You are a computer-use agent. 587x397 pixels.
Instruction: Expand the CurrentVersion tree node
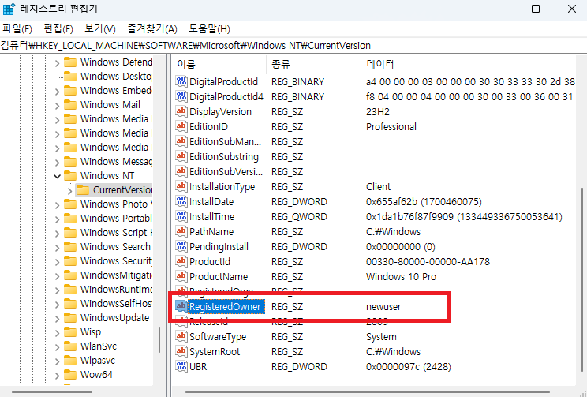[x=69, y=191]
